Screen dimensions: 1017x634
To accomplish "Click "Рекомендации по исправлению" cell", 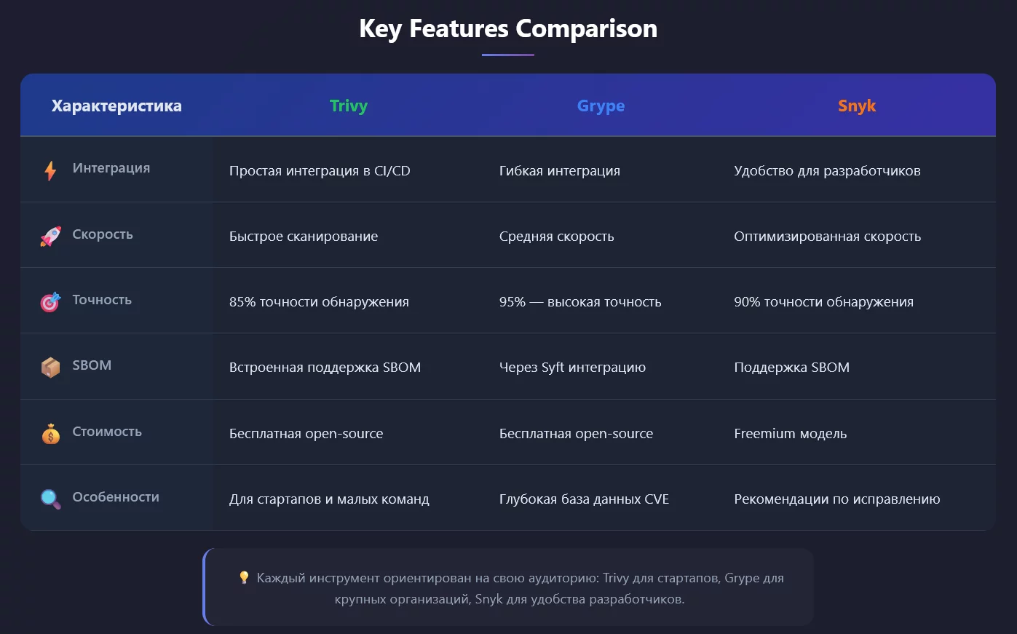I will [836, 499].
